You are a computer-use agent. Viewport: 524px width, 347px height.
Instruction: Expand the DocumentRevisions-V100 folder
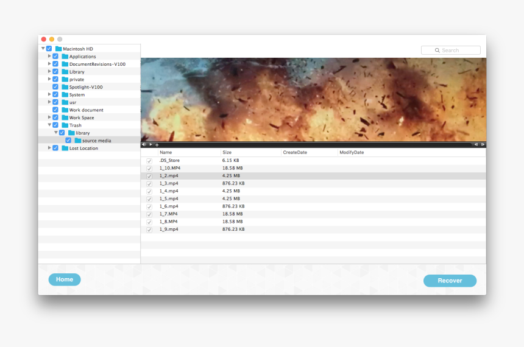49,64
